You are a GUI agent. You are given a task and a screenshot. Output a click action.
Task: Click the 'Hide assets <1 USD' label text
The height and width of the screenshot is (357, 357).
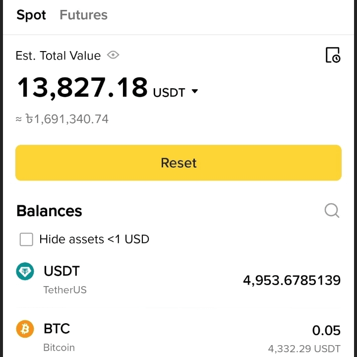click(x=94, y=239)
